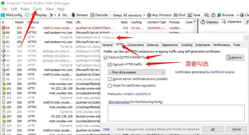Image resolution: width=249 pixels, height=135 pixels.
Task: Click the camera screenshot icon
Action: [207, 15]
